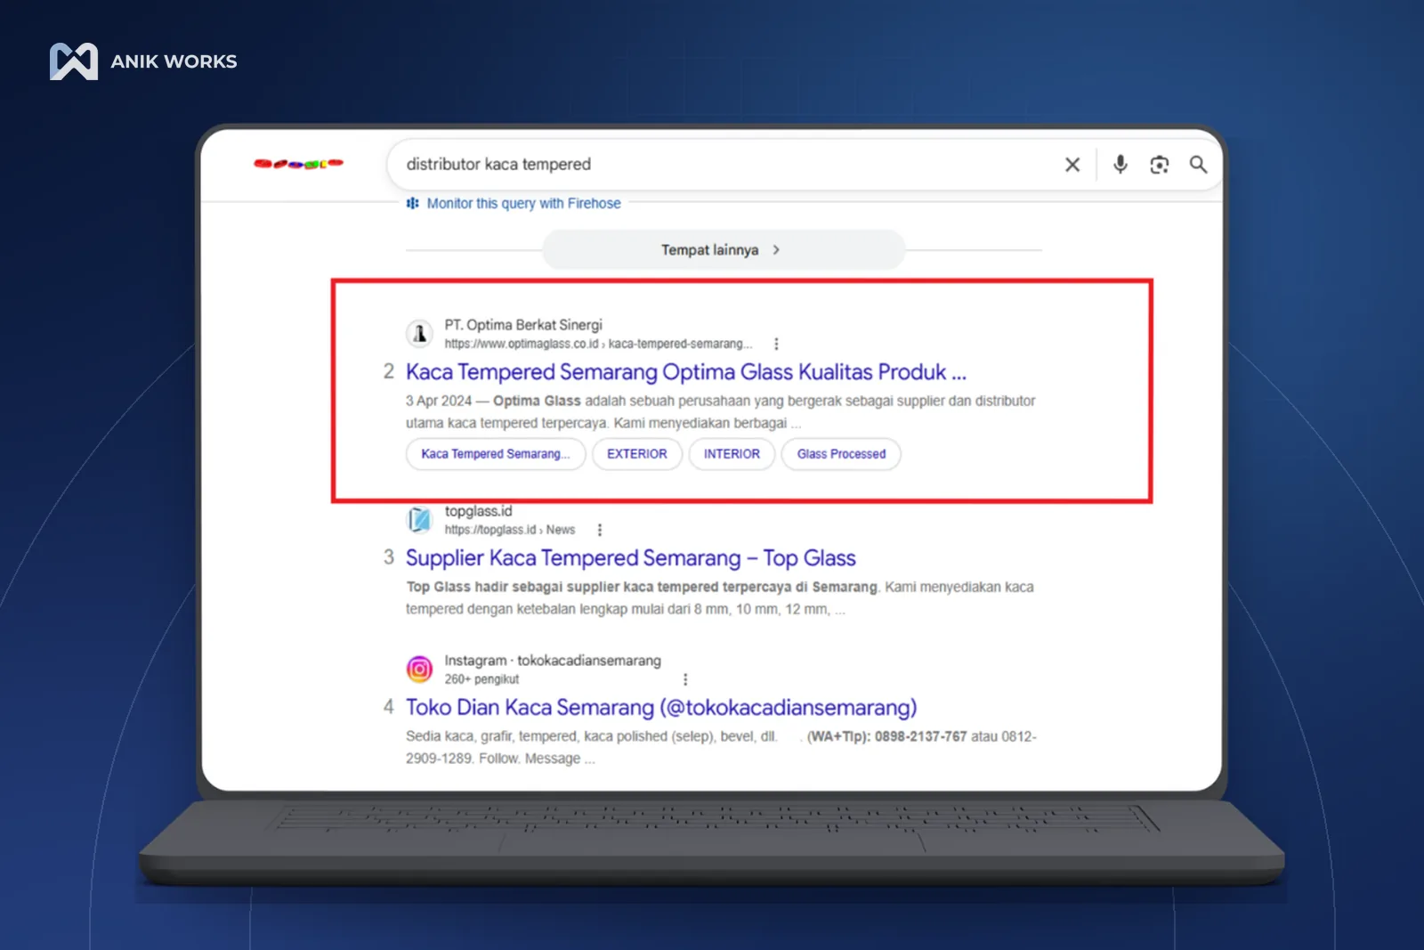Select the INTERIOR sitelink chip
Screen dimensions: 1424x950
tap(732, 454)
